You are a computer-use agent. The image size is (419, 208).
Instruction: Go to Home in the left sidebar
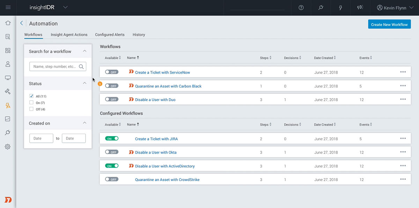coord(8,23)
